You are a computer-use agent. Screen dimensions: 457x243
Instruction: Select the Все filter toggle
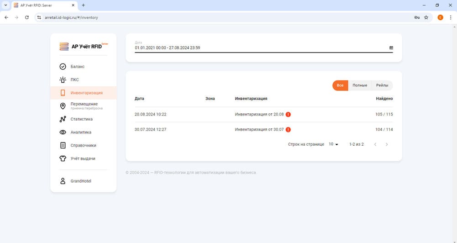tap(340, 85)
